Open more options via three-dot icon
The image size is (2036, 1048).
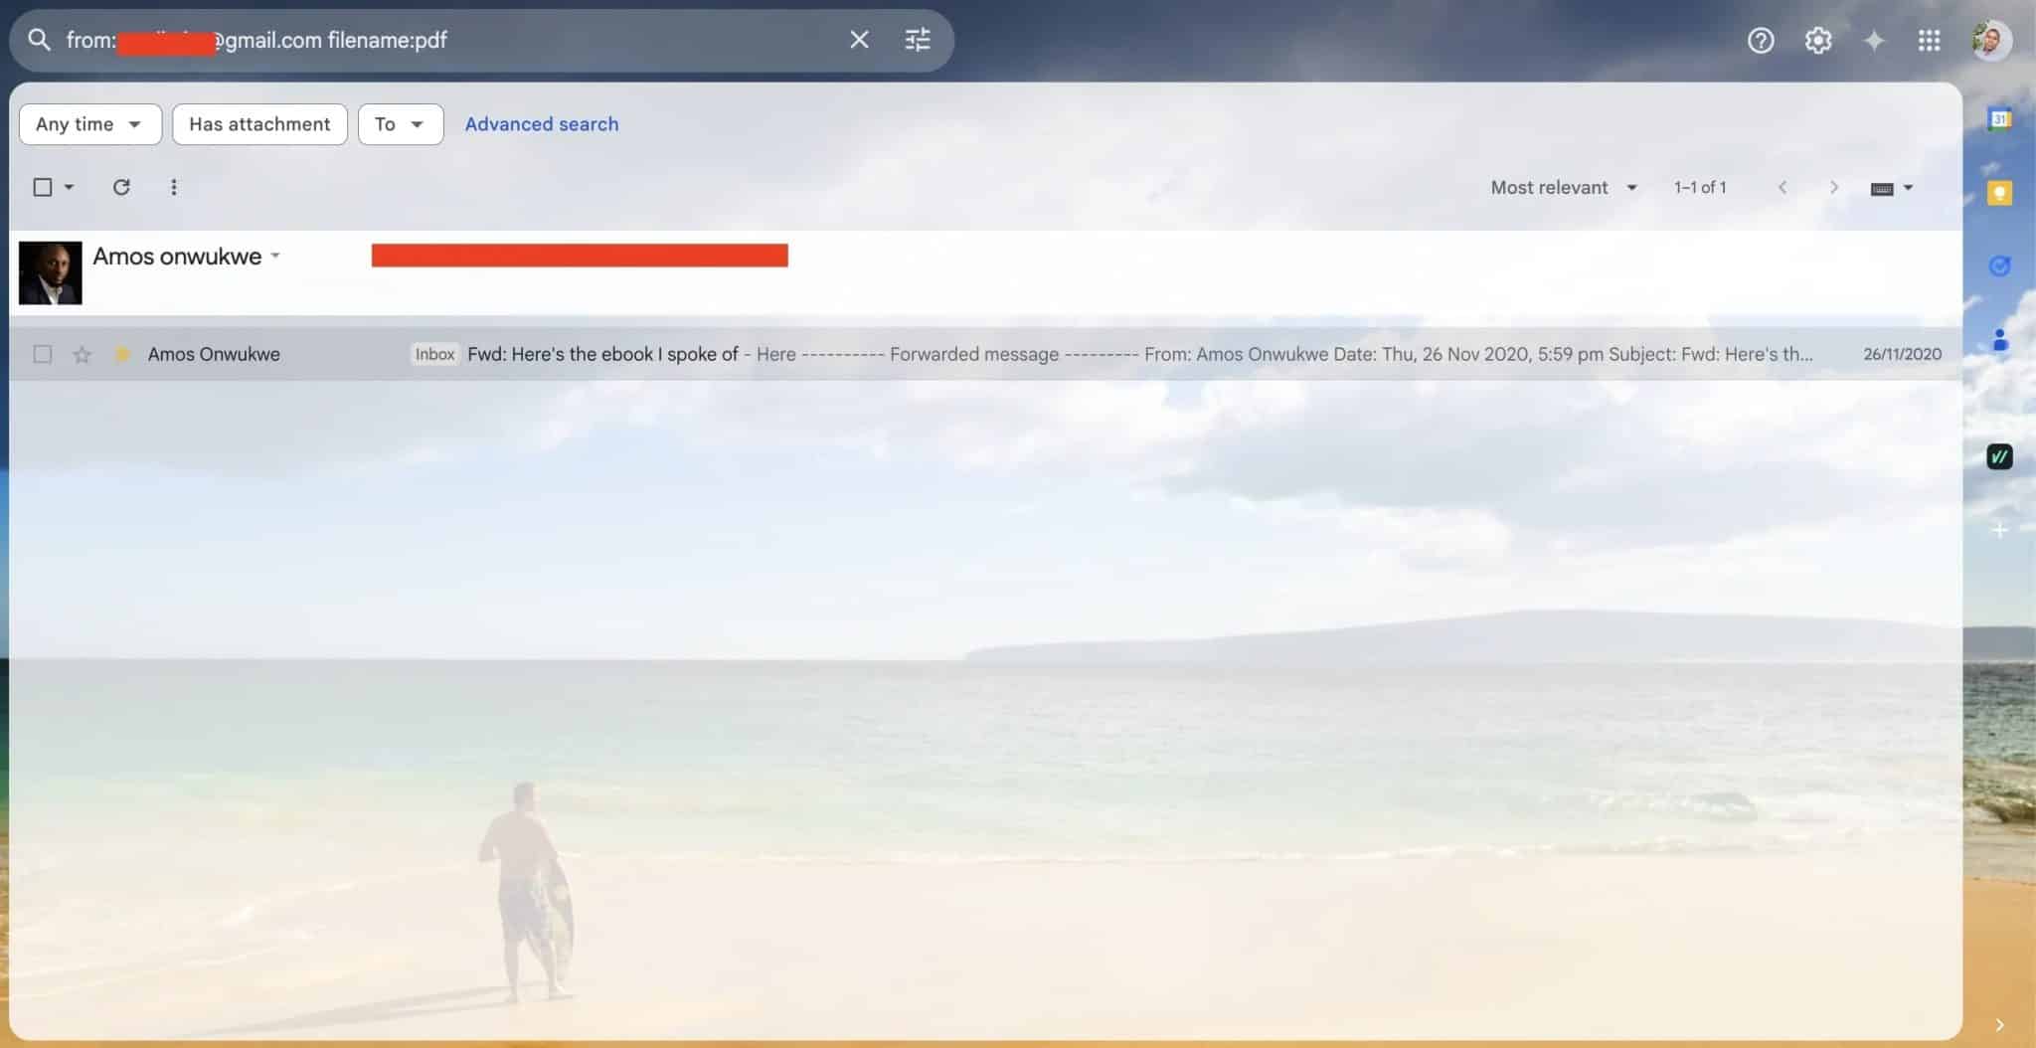[174, 187]
